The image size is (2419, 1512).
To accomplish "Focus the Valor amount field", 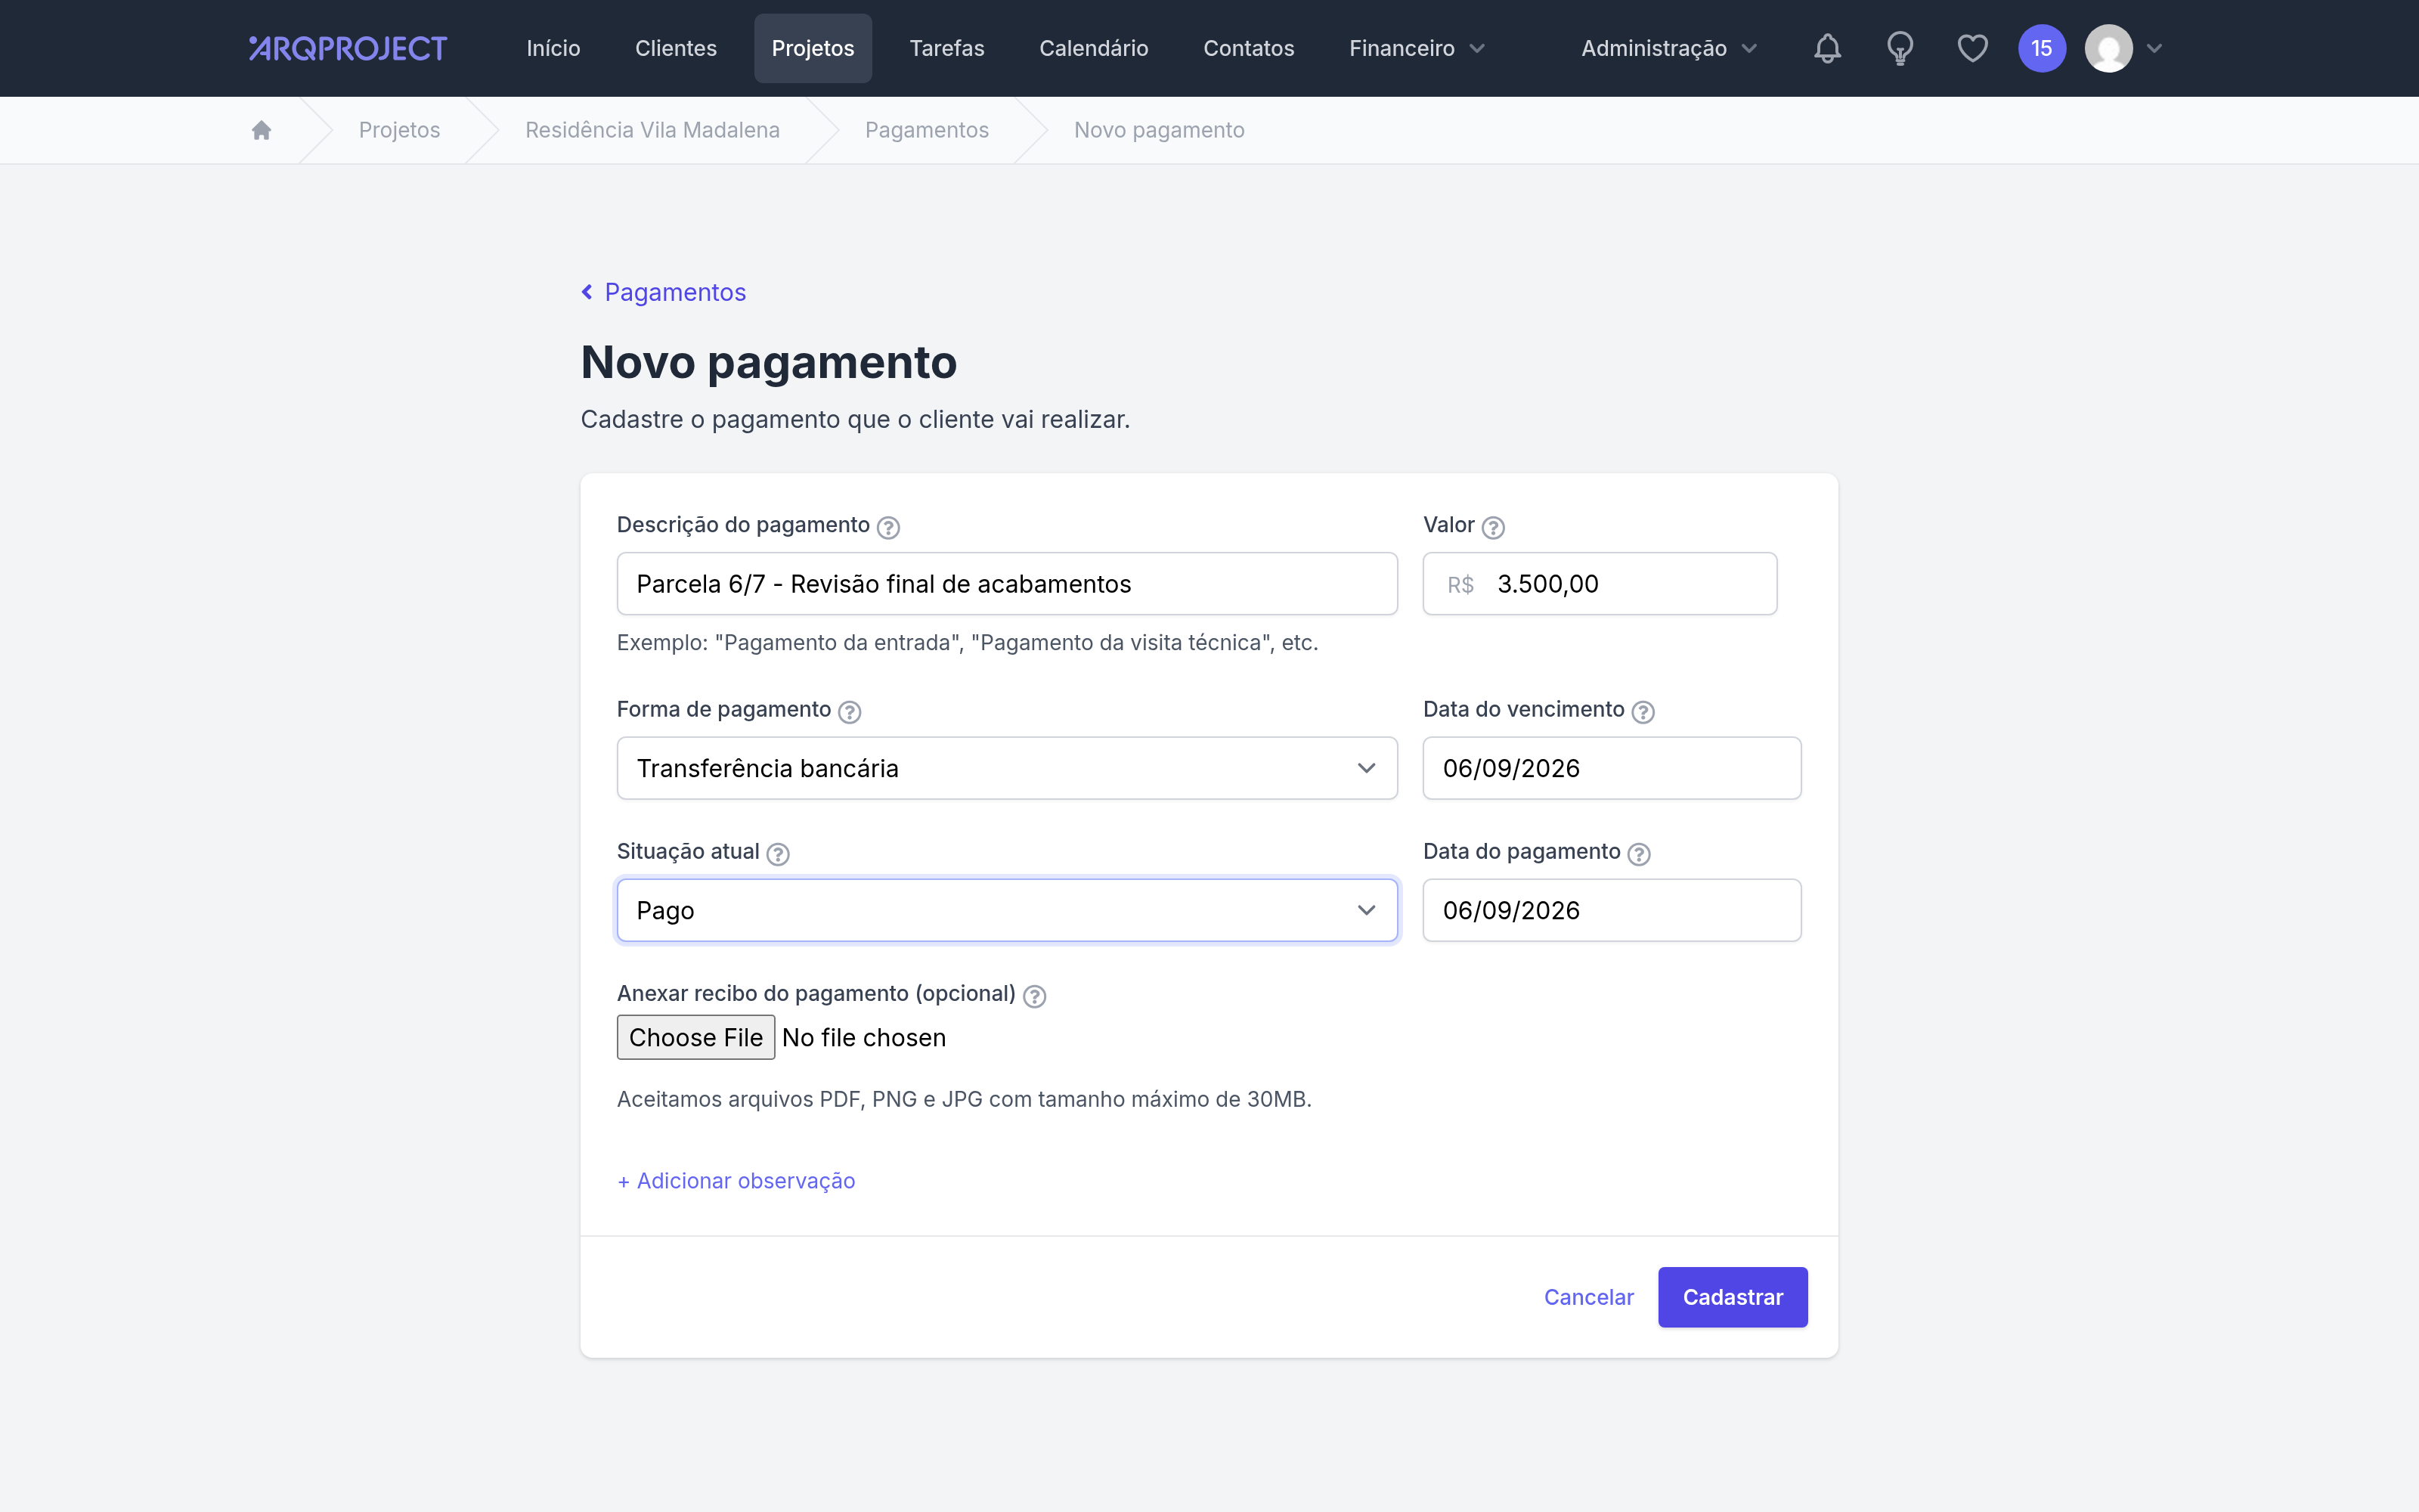I will [1600, 584].
